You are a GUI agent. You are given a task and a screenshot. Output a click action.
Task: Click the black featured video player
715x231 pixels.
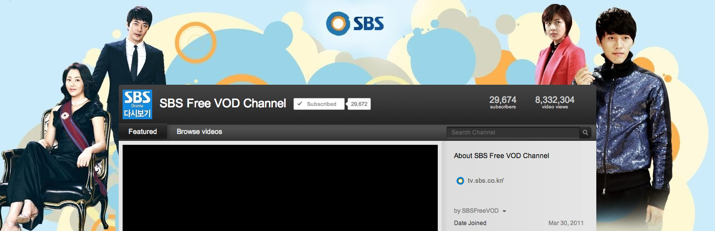(x=280, y=187)
